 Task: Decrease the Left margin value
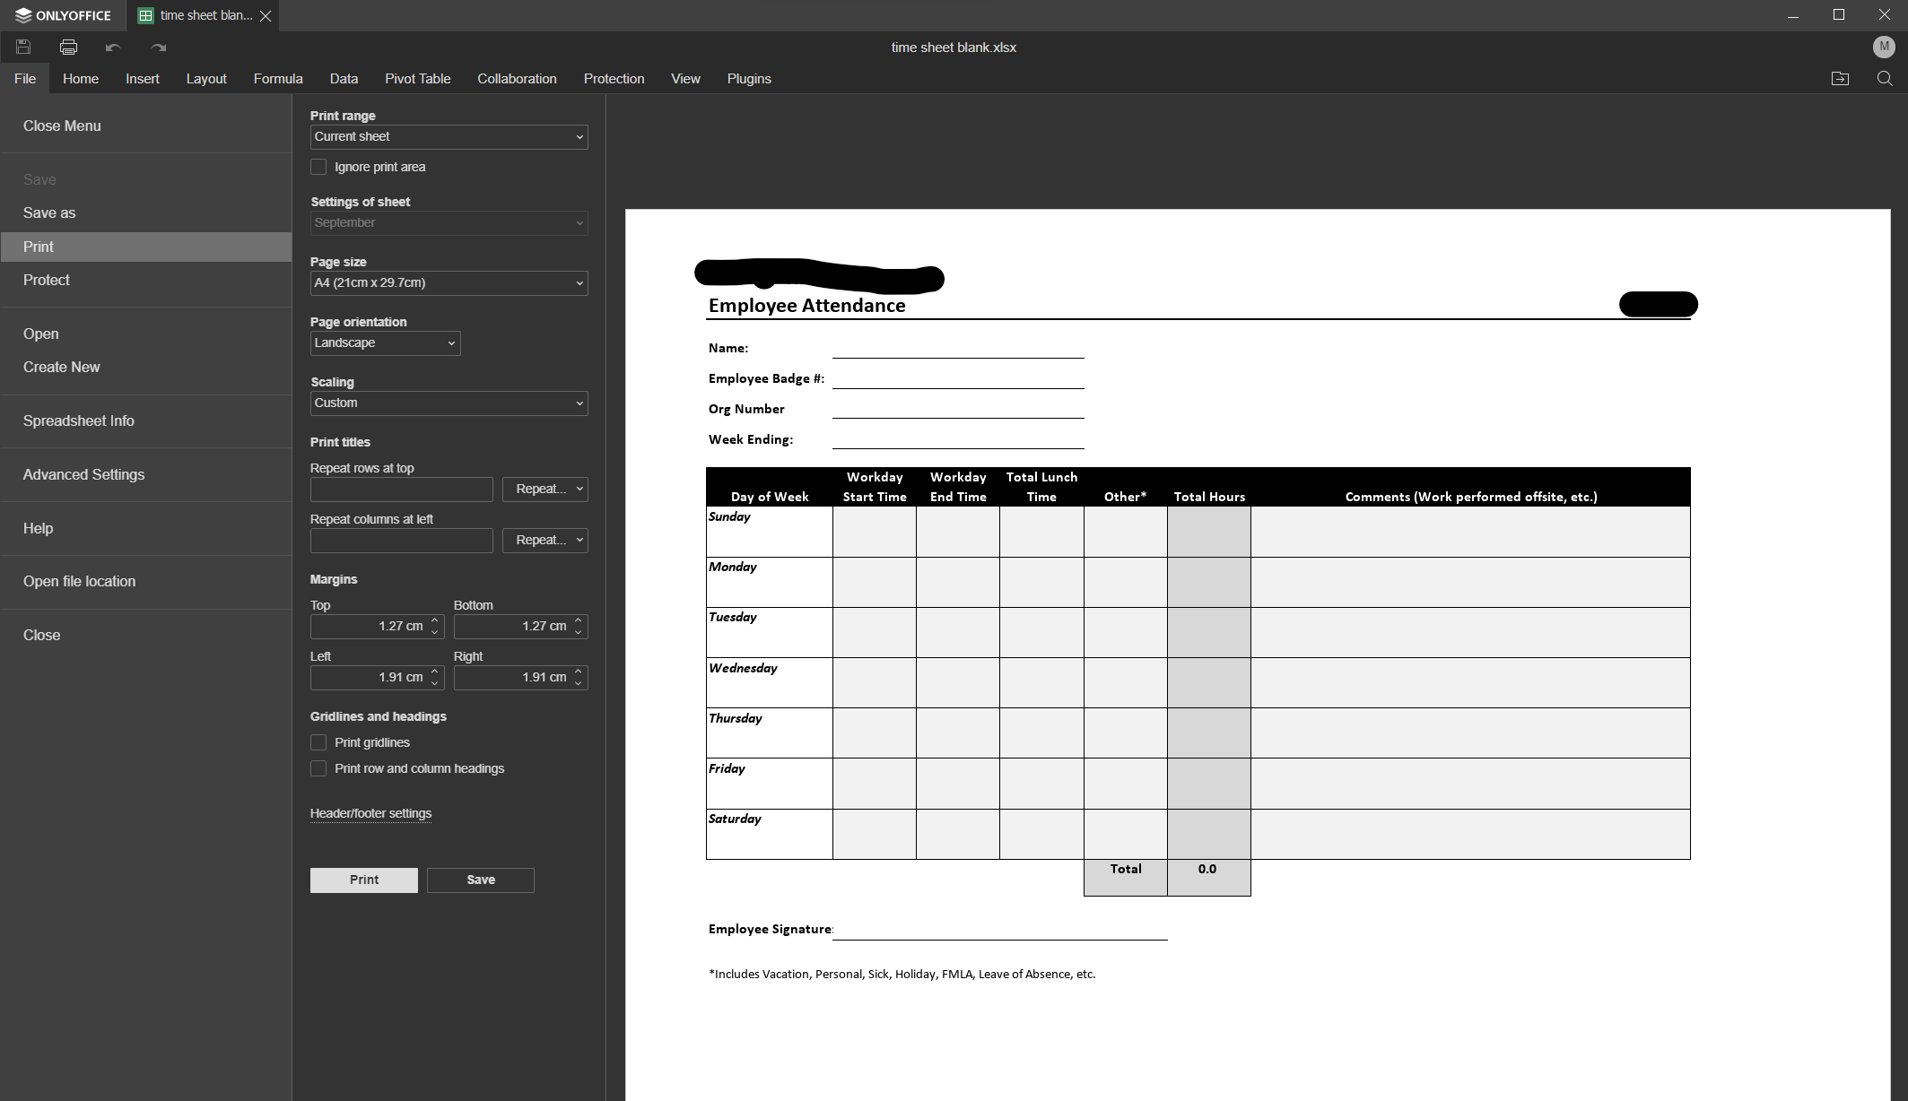tap(435, 683)
